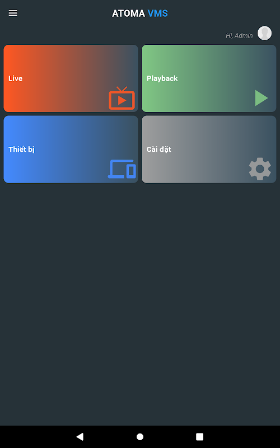Open the orange Live card
The image size is (280, 448).
pyautogui.click(x=71, y=78)
